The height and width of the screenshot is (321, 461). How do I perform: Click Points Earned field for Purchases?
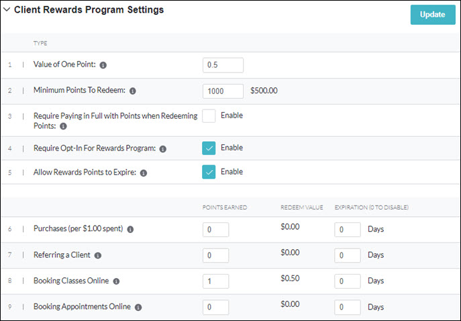[215, 230]
